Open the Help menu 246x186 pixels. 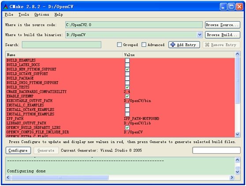(59, 15)
